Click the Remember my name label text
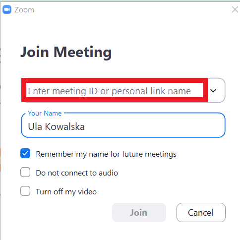 [106, 154]
